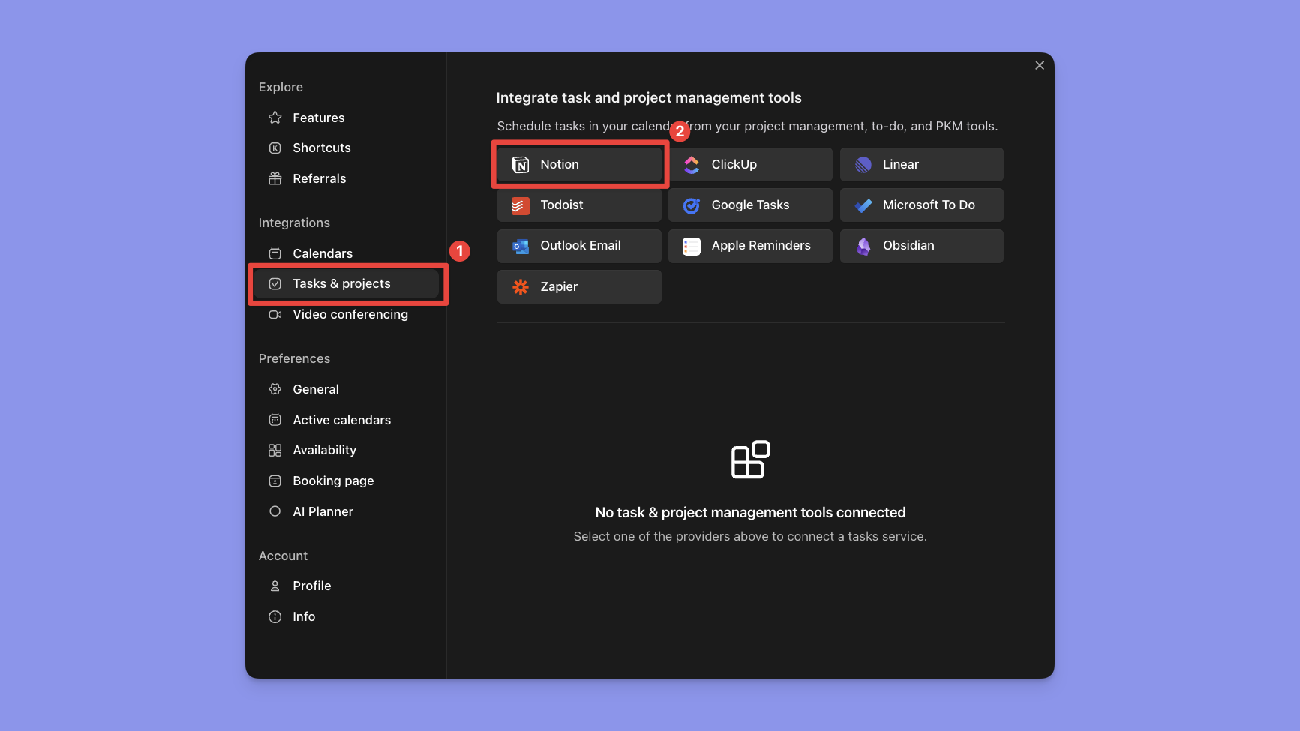Image resolution: width=1300 pixels, height=731 pixels.
Task: Click the Linear logo icon
Action: click(x=863, y=165)
